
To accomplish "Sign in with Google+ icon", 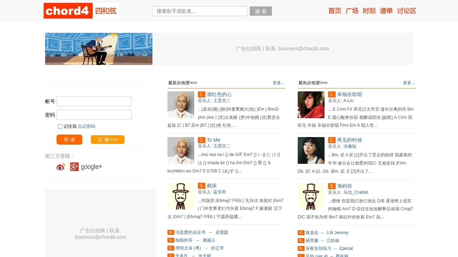I will coord(86,167).
